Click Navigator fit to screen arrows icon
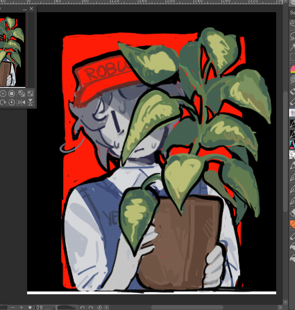The height and width of the screenshot is (310, 295). tap(30, 93)
